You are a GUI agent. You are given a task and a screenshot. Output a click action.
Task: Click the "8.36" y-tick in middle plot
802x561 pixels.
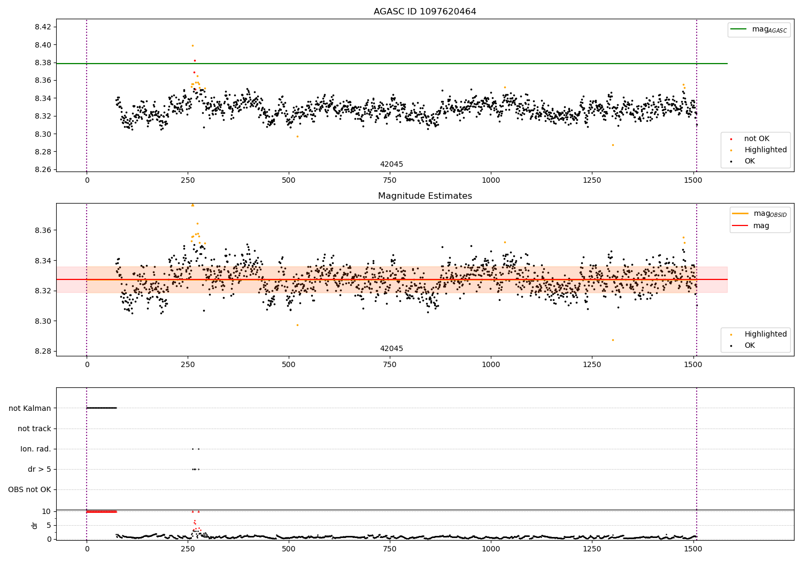(42, 230)
